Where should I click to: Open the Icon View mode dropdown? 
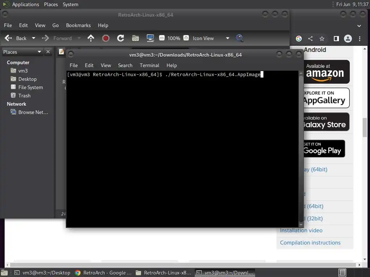tap(211, 38)
